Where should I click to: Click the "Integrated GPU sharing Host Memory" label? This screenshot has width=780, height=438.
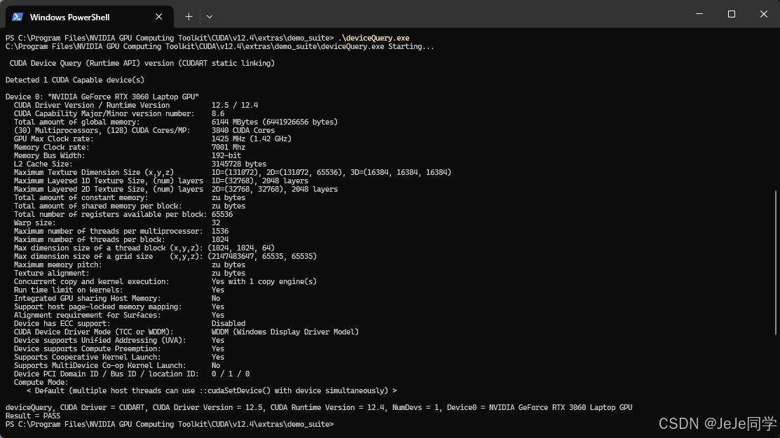pyautogui.click(x=88, y=299)
